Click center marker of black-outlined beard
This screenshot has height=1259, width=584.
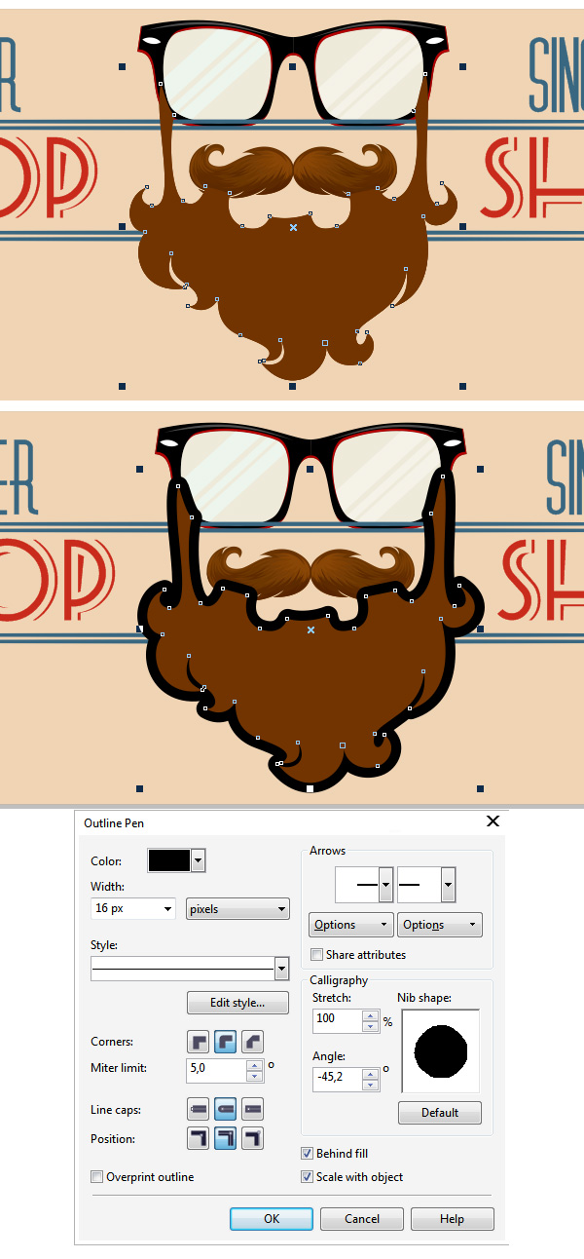[310, 630]
